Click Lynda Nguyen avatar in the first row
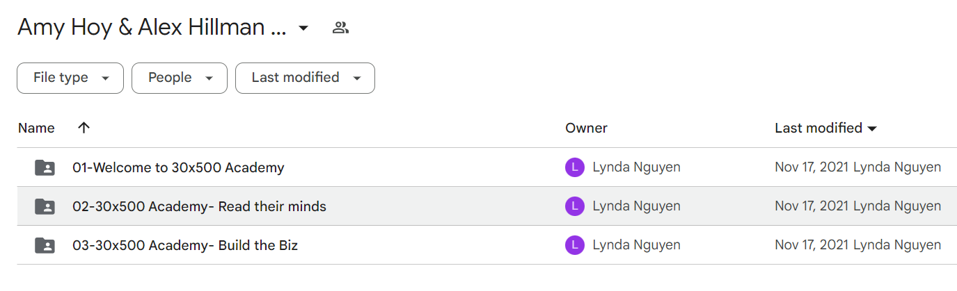This screenshot has height=291, width=957. [x=575, y=167]
